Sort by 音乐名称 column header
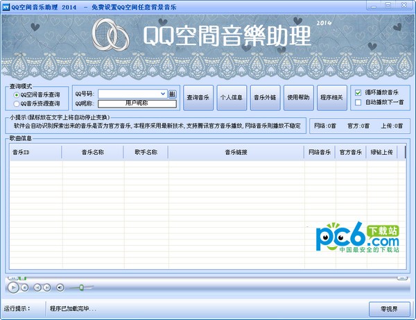 tap(93, 152)
